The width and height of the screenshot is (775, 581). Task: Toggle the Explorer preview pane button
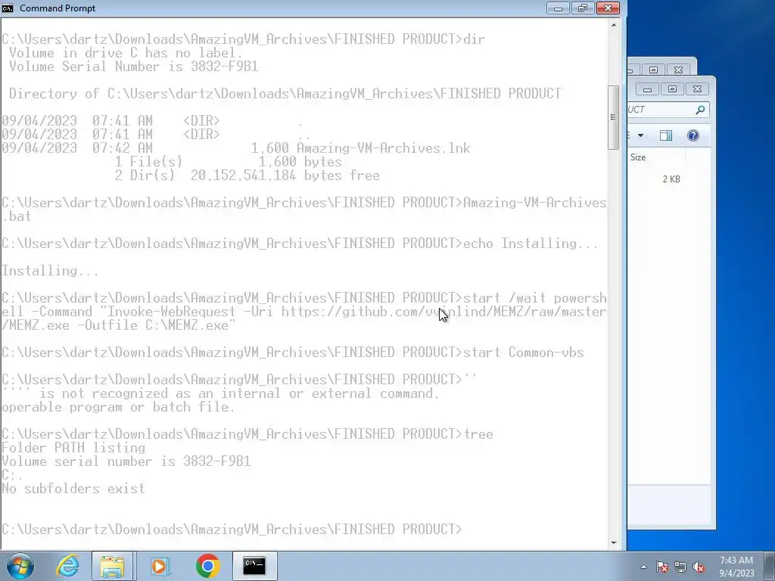[x=666, y=135]
